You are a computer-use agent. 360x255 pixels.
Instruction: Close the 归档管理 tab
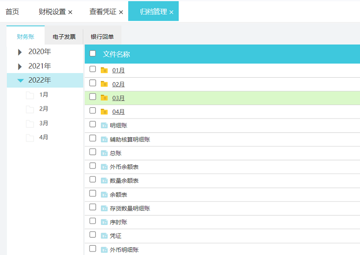pyautogui.click(x=171, y=12)
